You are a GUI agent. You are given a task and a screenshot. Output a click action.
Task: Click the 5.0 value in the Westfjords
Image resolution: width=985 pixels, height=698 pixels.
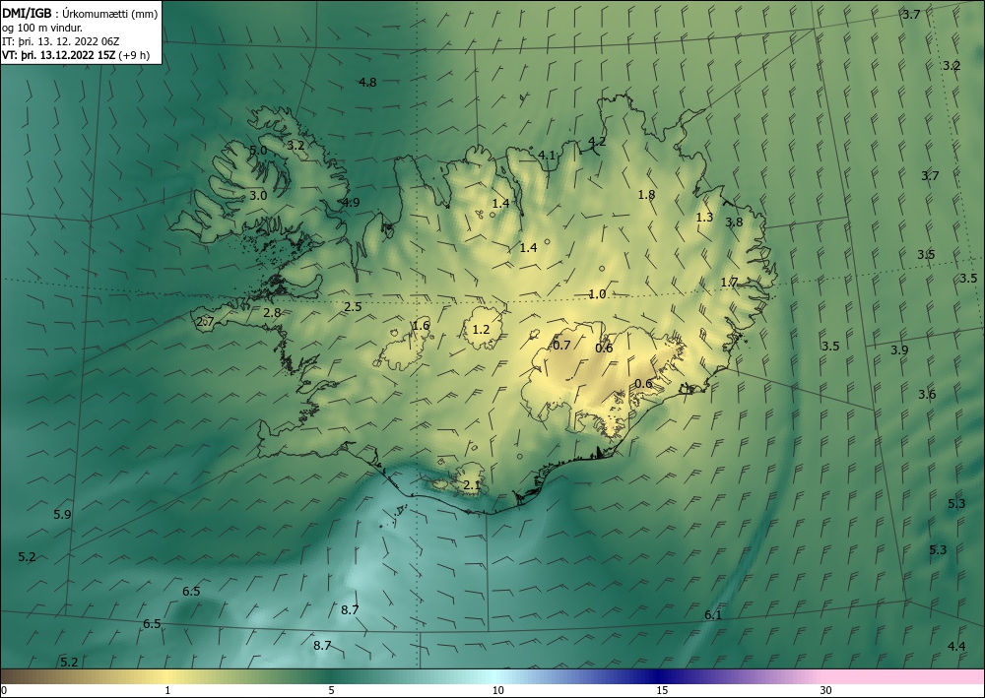pyautogui.click(x=258, y=151)
